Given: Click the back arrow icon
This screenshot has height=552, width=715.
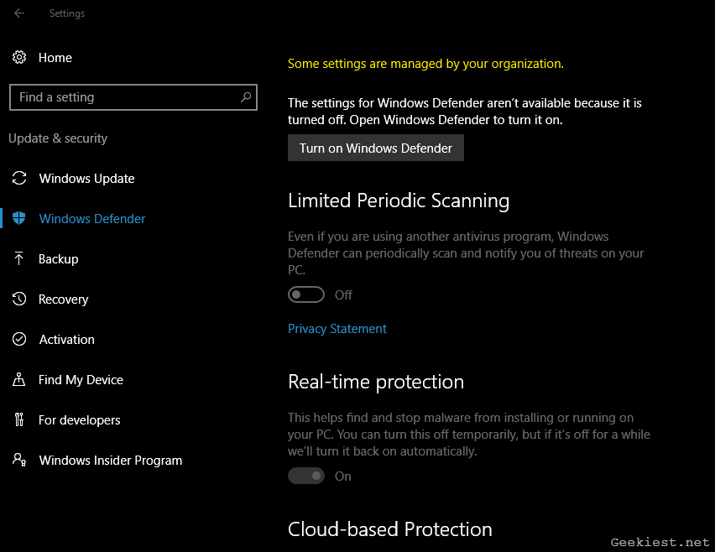Looking at the screenshot, I should 19,13.
